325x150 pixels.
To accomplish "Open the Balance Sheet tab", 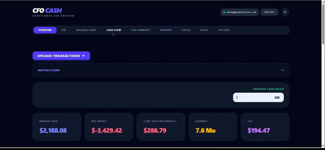I will [86, 30].
